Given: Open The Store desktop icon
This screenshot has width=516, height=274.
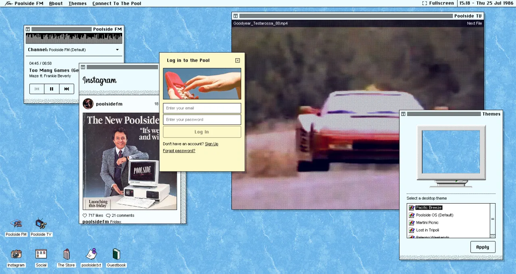Looking at the screenshot, I should [66, 258].
